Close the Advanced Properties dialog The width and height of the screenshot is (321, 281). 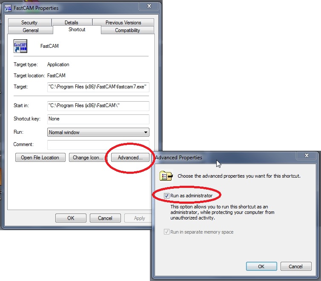(x=307, y=155)
